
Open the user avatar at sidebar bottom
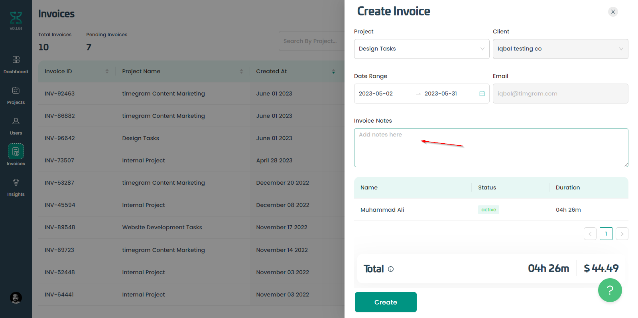[x=16, y=298]
